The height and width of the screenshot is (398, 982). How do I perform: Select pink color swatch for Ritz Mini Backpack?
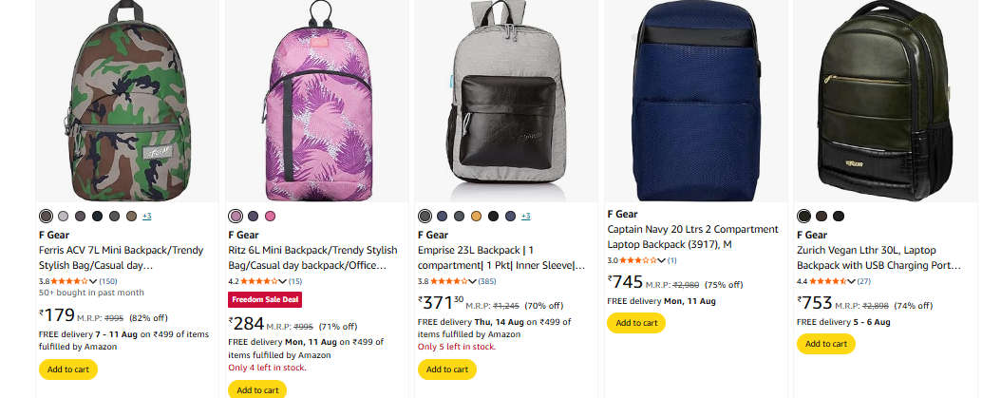(271, 217)
